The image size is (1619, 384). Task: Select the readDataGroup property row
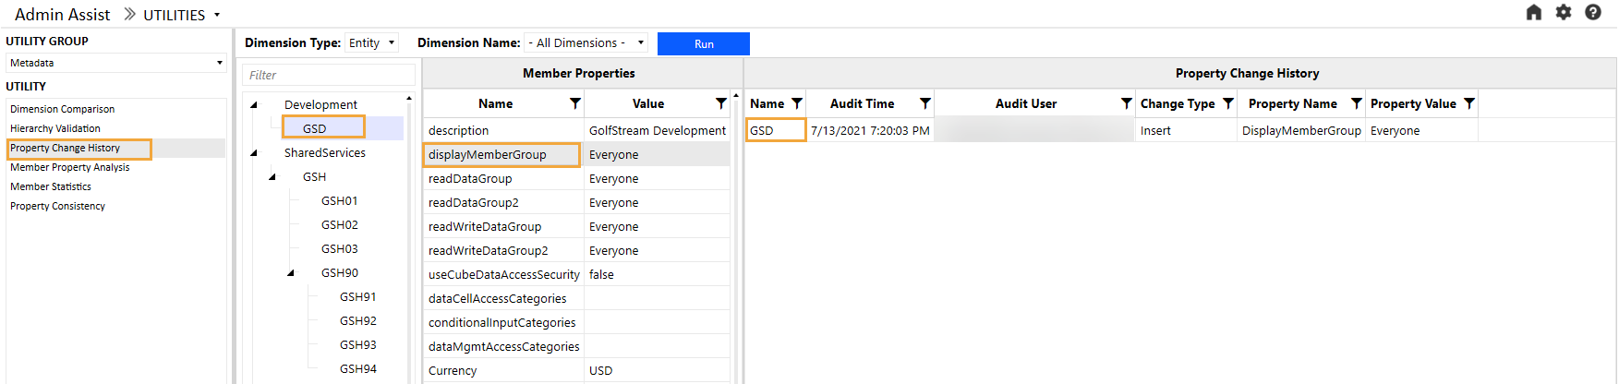coord(470,178)
